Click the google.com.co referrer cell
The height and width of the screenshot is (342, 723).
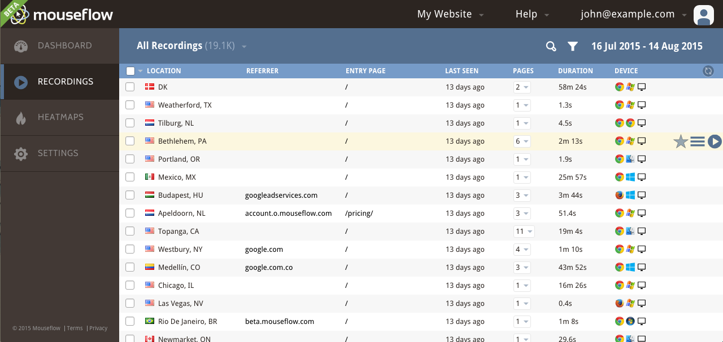[x=269, y=267]
